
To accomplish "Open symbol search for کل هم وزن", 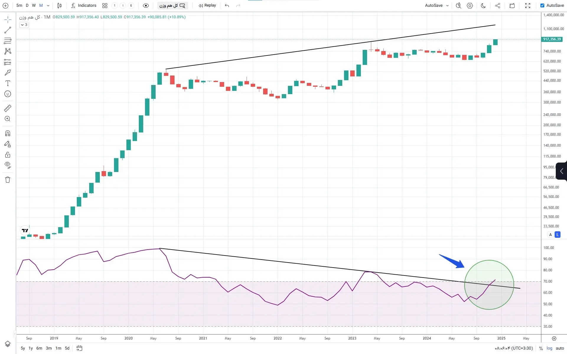I will pyautogui.click(x=172, y=6).
